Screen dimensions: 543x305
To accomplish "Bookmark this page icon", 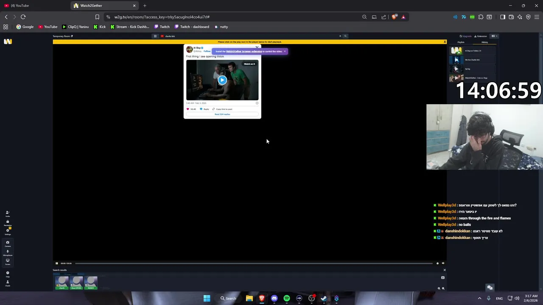I will [x=97, y=17].
